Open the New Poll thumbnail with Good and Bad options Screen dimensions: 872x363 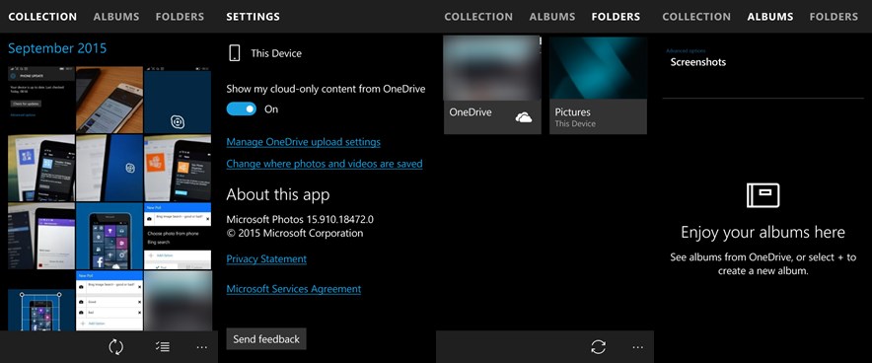[x=109, y=301]
